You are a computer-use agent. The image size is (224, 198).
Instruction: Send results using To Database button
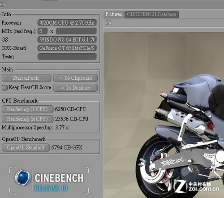point(75,88)
